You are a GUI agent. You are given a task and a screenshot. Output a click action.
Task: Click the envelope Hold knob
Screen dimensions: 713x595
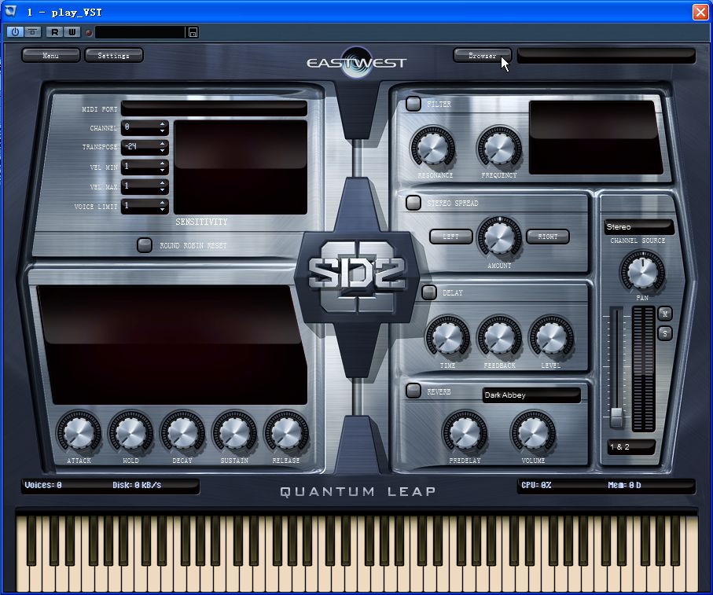[130, 432]
